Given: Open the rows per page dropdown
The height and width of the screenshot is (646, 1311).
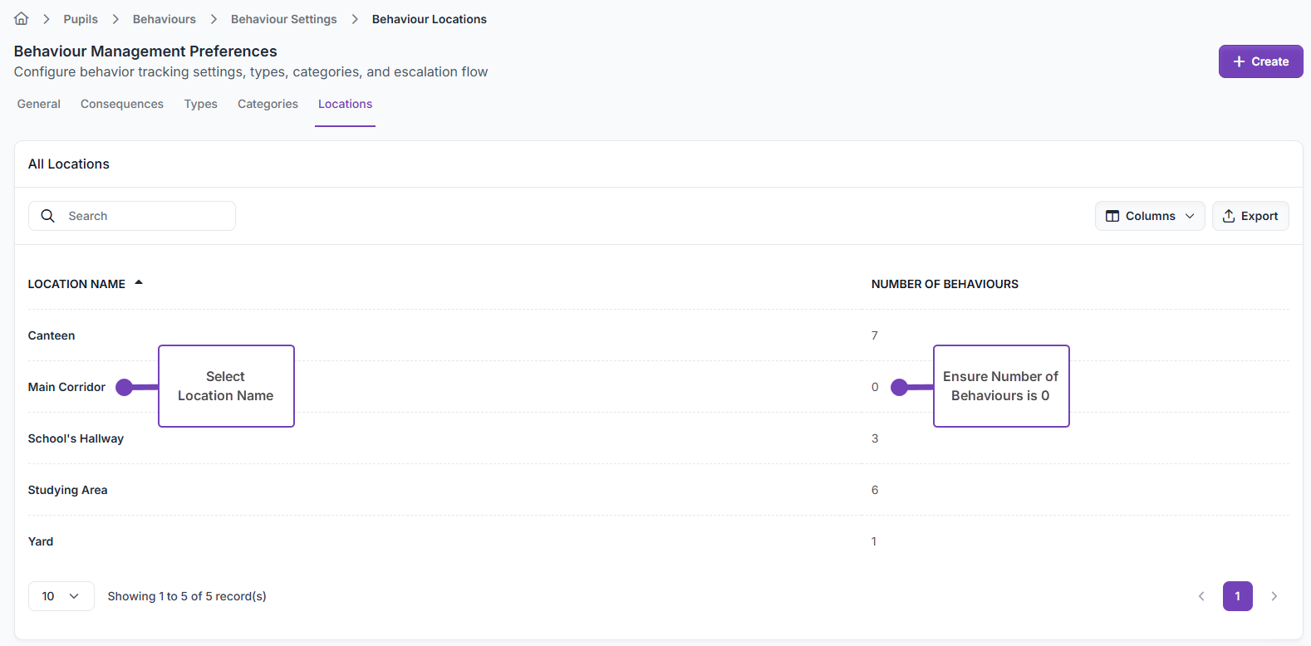Looking at the screenshot, I should (x=61, y=596).
